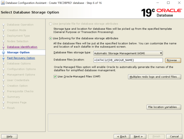
Task: Select 'Use following for database storage attributes' radio
Action: 50,38
